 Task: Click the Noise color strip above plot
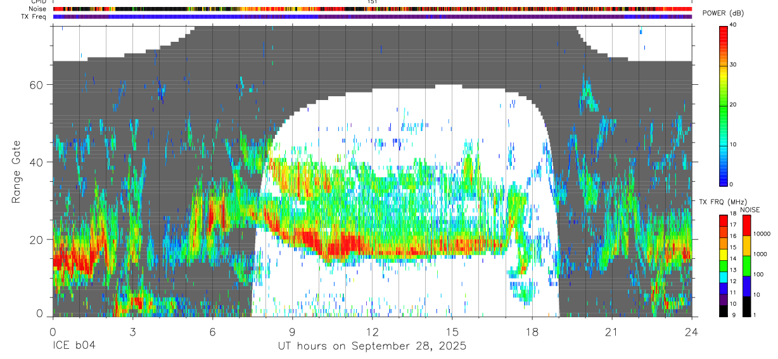pos(372,9)
